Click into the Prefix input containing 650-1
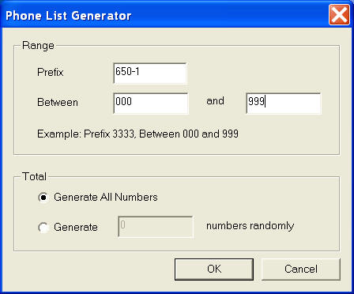354x294 pixels. 150,73
